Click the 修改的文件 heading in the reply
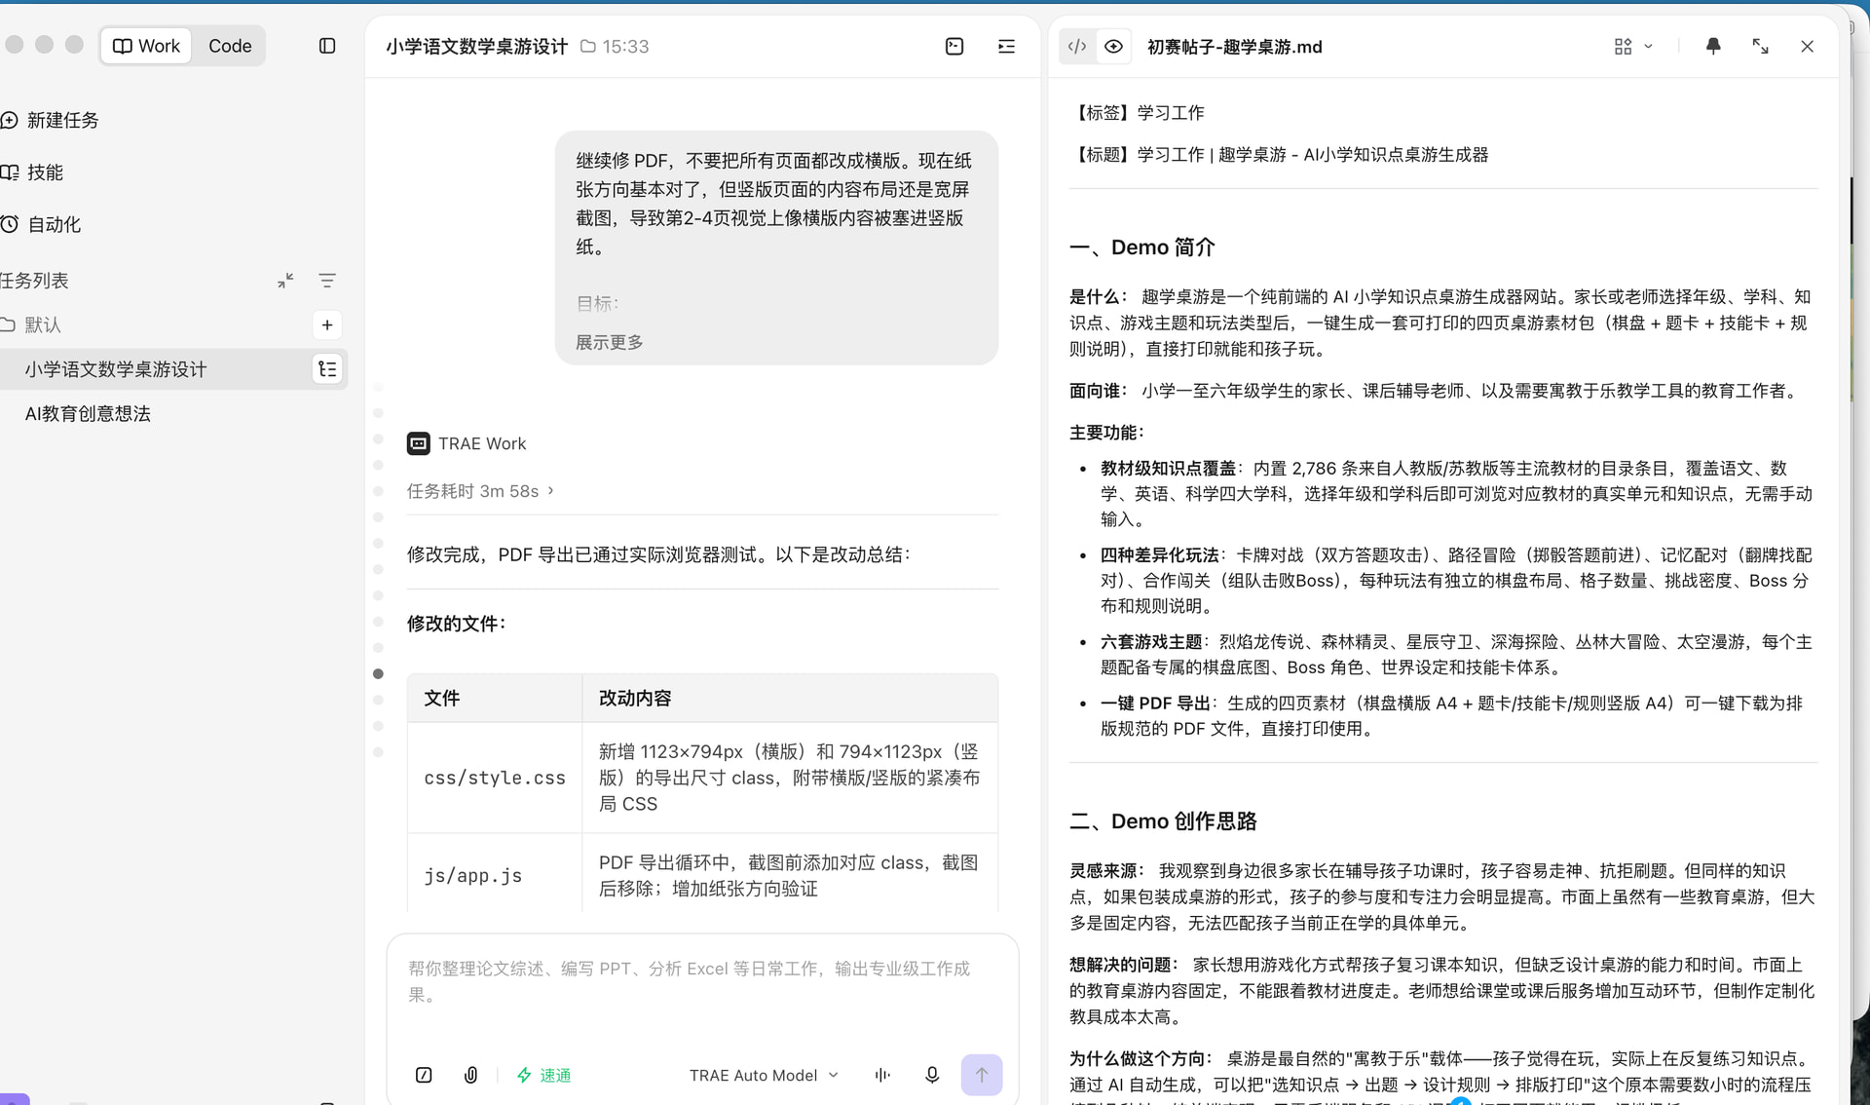This screenshot has height=1105, width=1870. (457, 624)
